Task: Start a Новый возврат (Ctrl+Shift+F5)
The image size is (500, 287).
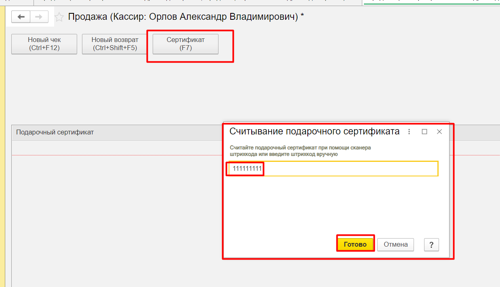Action: point(115,44)
